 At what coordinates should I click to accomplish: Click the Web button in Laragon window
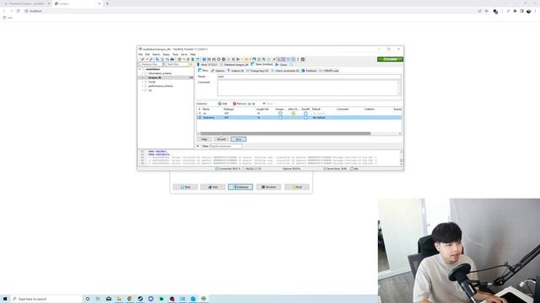tap(213, 187)
